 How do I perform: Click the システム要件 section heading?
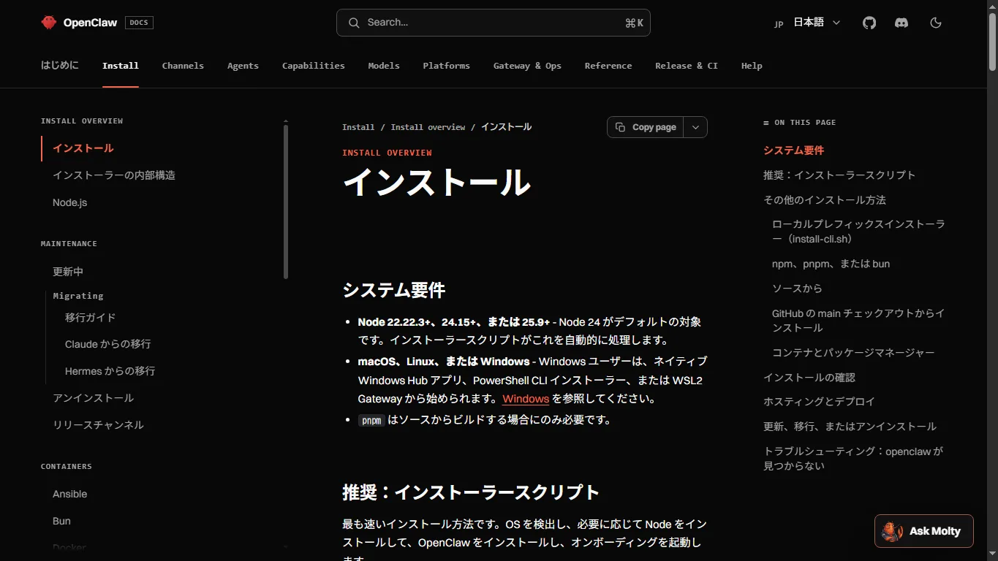[393, 290]
